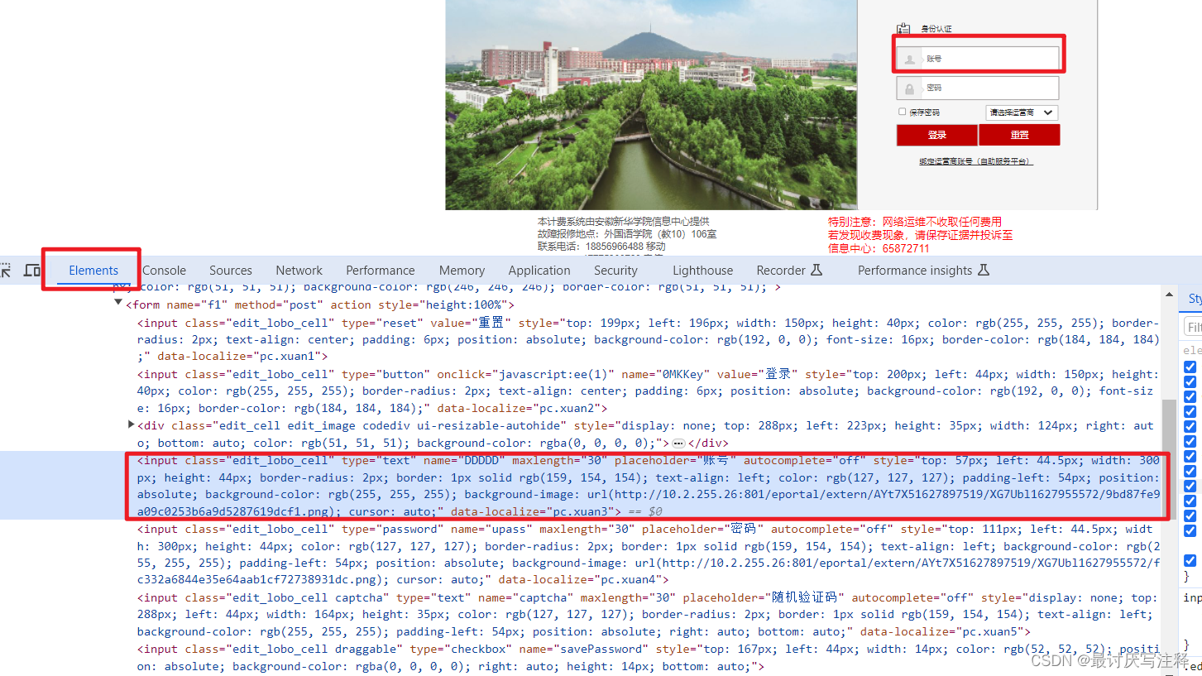Click the flask icon beside Recorder

coord(815,269)
